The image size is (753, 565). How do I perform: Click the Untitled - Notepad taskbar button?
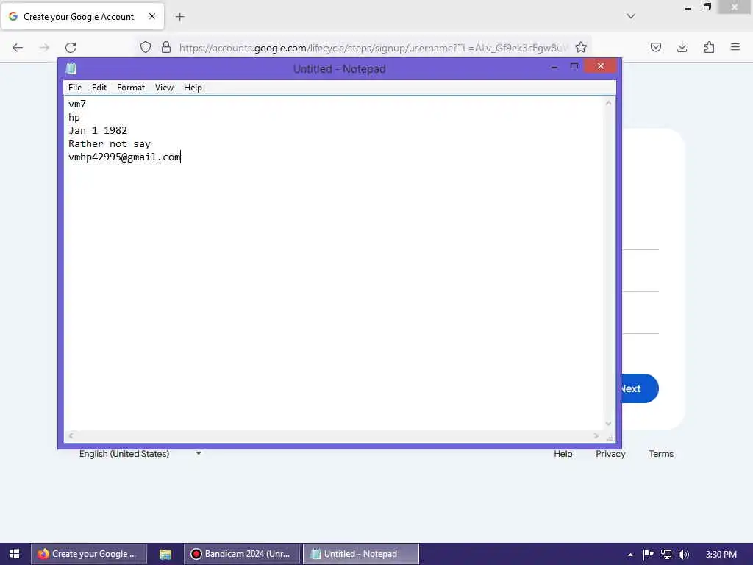(360, 554)
